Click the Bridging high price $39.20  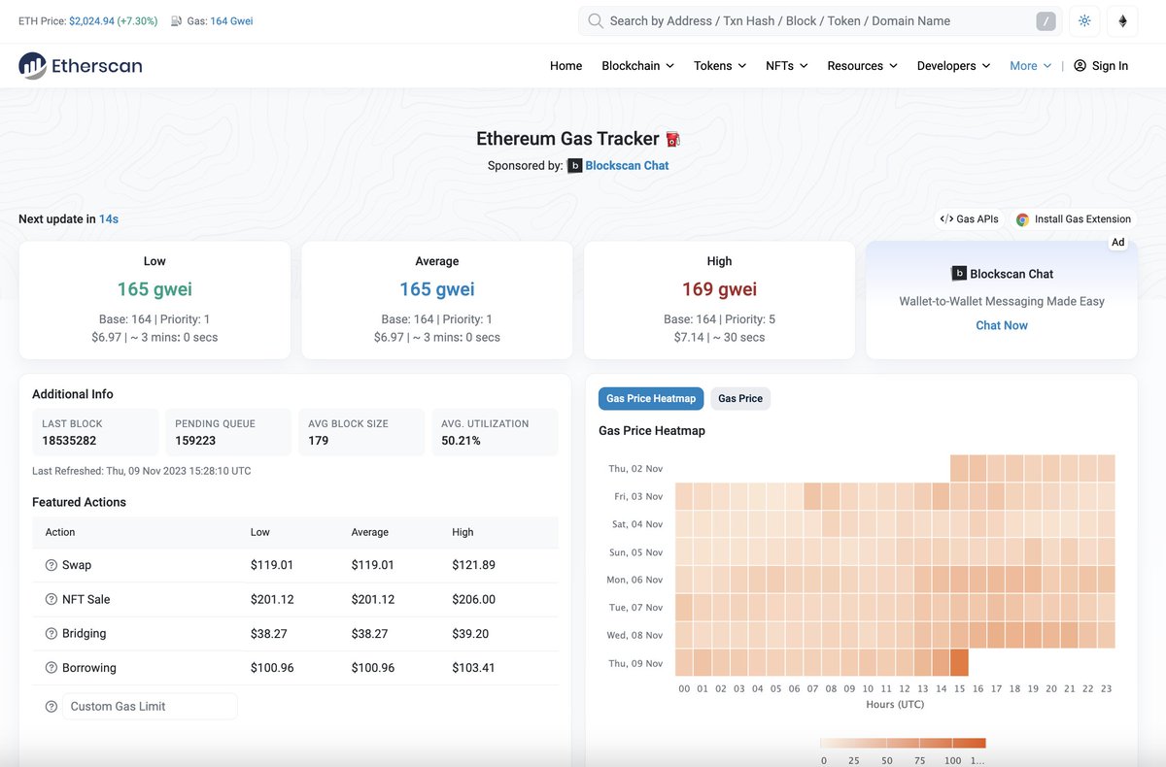(470, 634)
